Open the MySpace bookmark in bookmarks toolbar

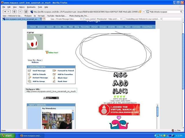[x=28, y=16]
